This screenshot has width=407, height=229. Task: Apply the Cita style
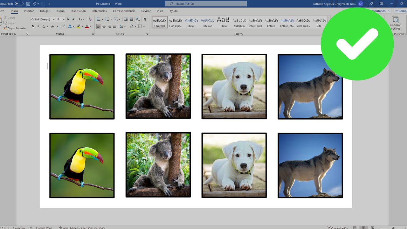coord(319,22)
